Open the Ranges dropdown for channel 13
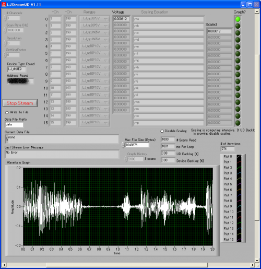 coord(94,109)
